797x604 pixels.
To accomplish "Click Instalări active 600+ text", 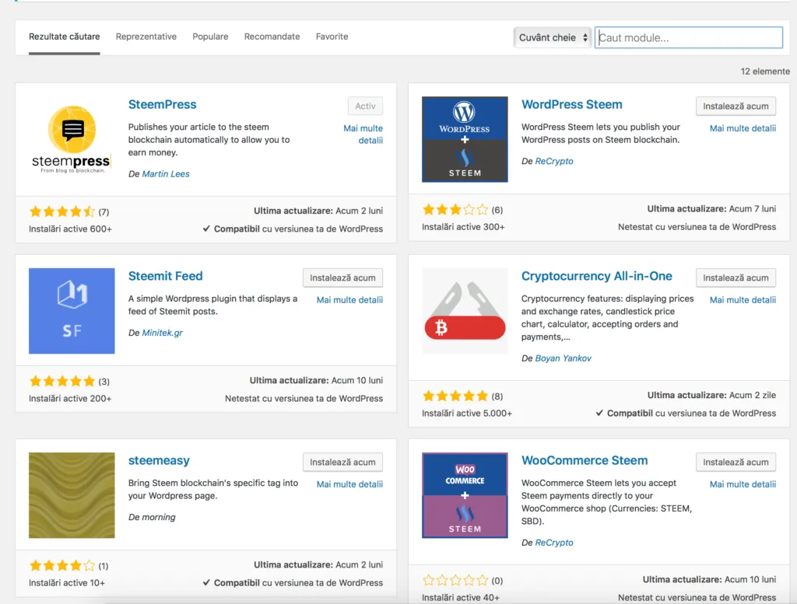I will pos(70,229).
